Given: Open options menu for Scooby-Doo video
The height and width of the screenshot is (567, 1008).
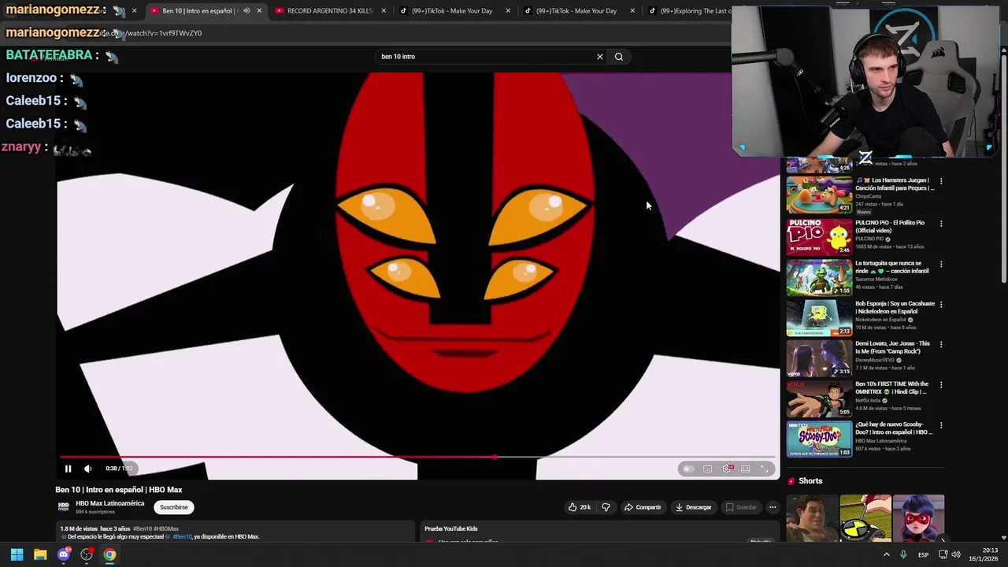Looking at the screenshot, I should 941,425.
